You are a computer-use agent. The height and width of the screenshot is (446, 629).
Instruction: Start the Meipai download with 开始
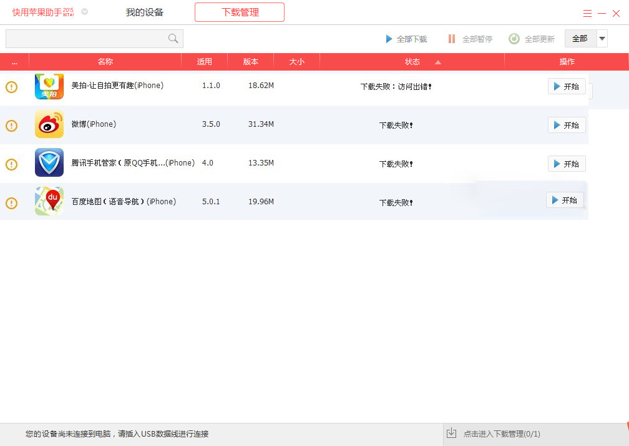[x=567, y=86]
